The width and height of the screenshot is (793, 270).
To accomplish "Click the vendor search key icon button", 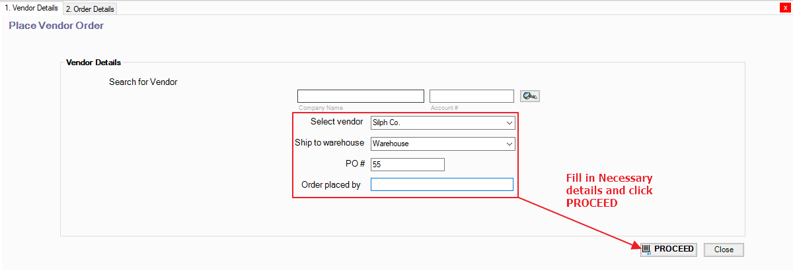I will pos(529,96).
